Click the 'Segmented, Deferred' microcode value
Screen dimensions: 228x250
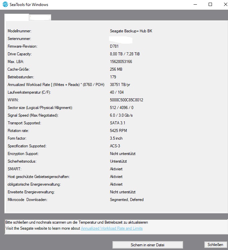pyautogui.click(x=127, y=199)
